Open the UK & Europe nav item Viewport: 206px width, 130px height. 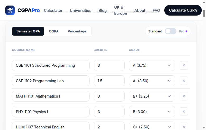point(120,10)
